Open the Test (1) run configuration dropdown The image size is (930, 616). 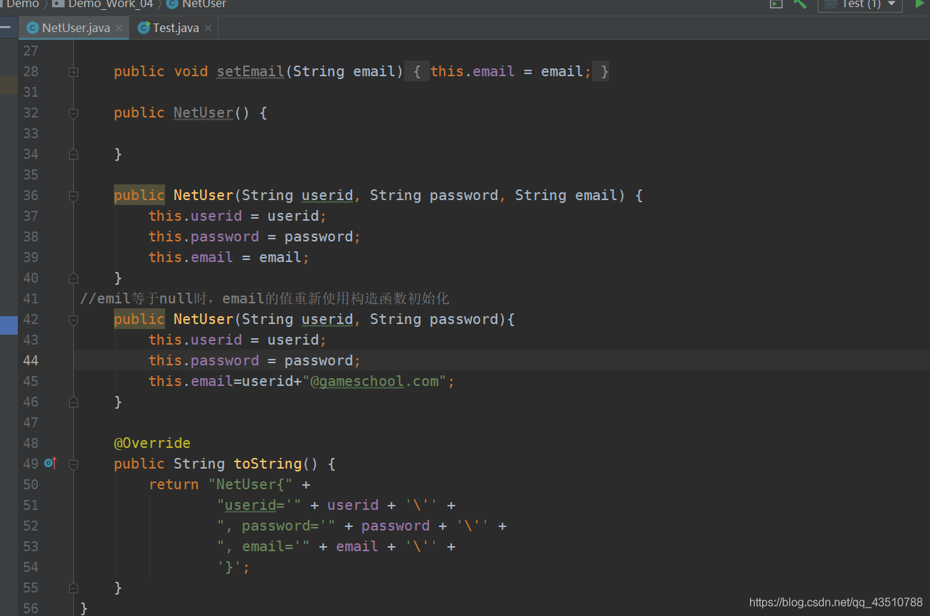[860, 4]
